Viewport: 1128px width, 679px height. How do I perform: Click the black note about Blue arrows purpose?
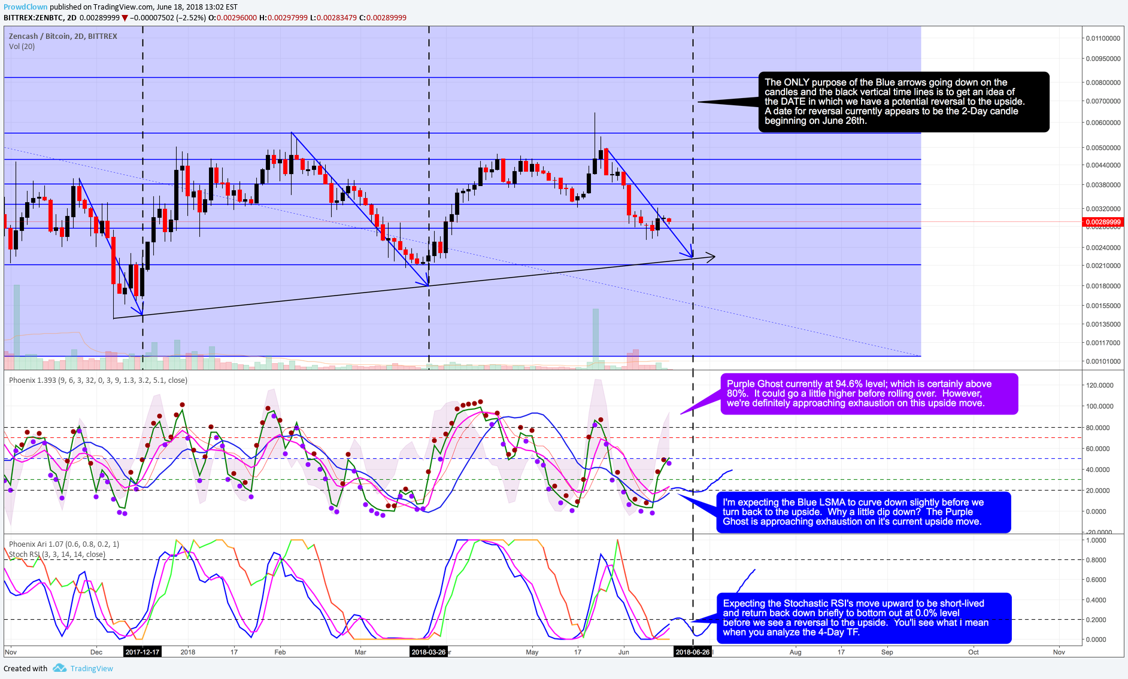pyautogui.click(x=903, y=102)
